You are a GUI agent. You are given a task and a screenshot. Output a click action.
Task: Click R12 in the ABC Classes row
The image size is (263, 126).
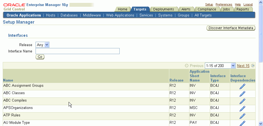click(173, 93)
